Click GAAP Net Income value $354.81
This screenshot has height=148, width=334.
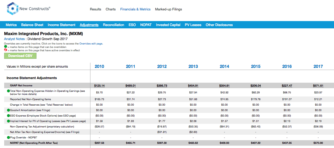225,86
